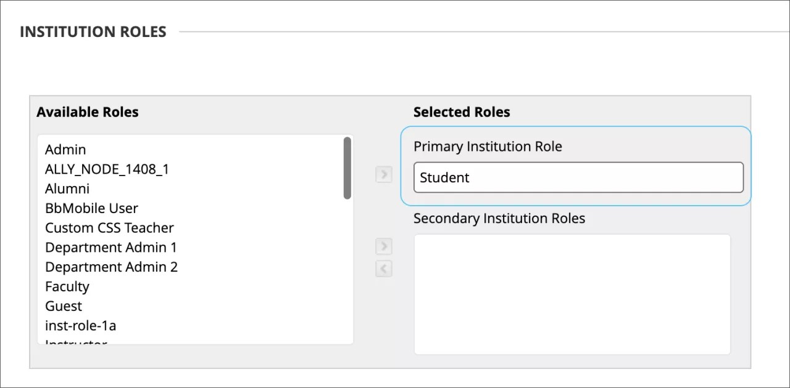
Task: Click the Student primary role field
Action: click(x=578, y=177)
